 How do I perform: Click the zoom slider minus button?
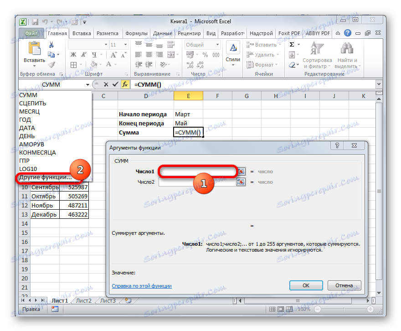[x=317, y=309]
